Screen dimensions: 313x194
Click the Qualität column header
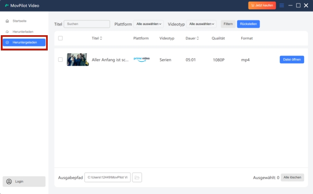(218, 38)
